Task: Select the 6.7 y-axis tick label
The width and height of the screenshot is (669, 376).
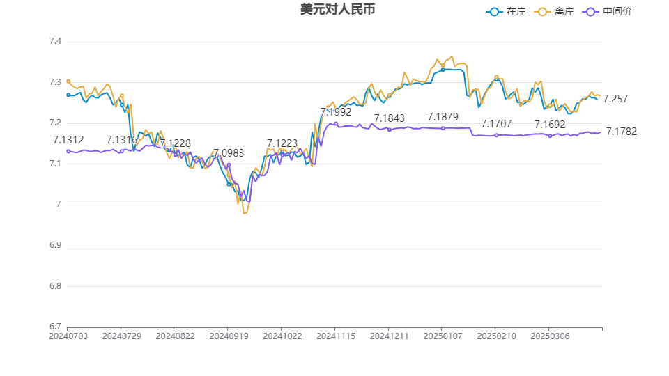Action: (55, 327)
